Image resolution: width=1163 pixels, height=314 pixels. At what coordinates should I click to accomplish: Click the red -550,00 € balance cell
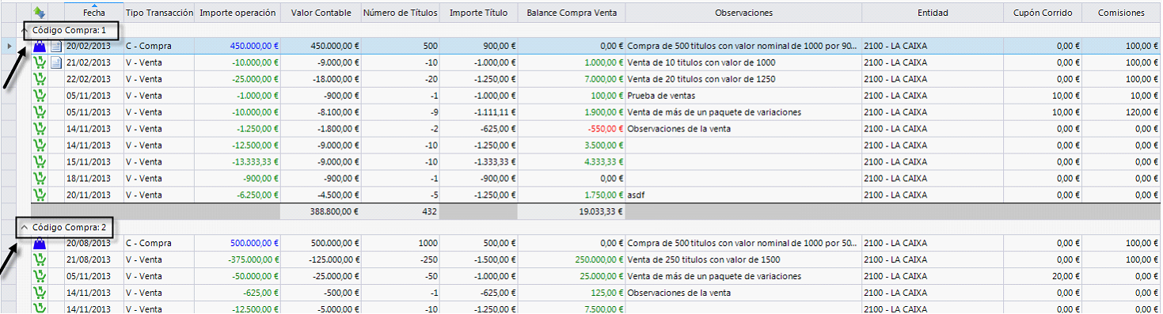coord(572,129)
